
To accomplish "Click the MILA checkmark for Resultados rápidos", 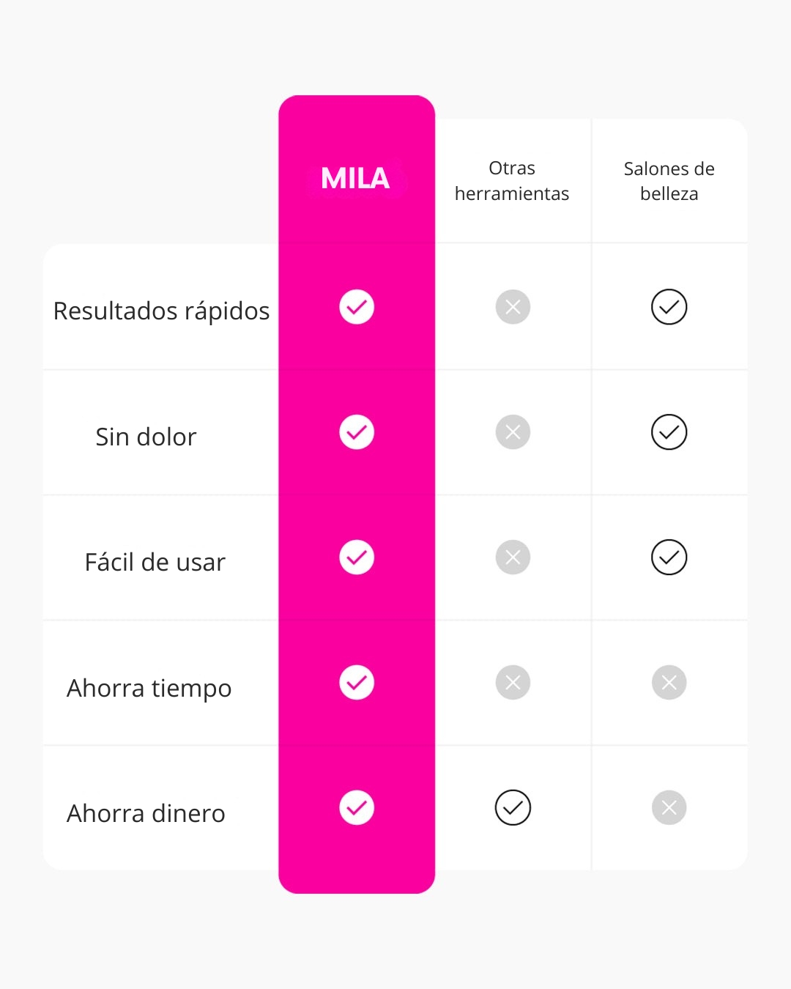I will 357,307.
